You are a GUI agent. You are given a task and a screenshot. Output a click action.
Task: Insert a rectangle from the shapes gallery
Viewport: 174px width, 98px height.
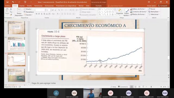point(107,9)
